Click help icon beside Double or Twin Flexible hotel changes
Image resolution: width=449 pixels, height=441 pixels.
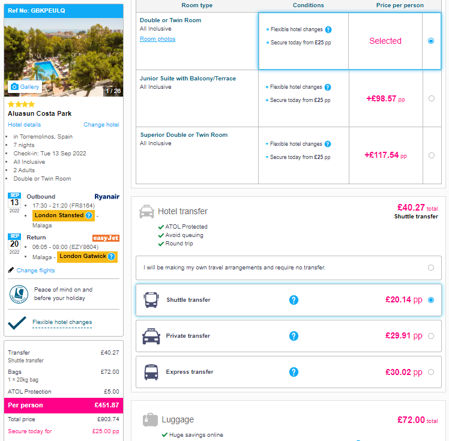[x=328, y=29]
